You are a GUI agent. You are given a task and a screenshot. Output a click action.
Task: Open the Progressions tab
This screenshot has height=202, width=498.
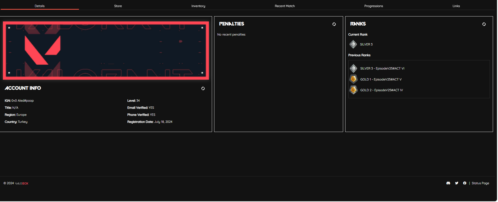373,6
